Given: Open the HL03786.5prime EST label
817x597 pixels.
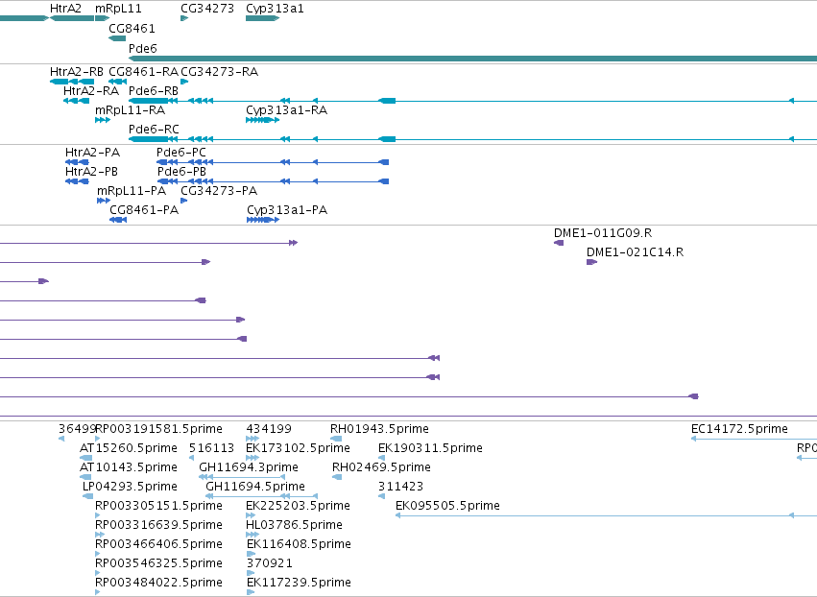Looking at the screenshot, I should coord(294,525).
